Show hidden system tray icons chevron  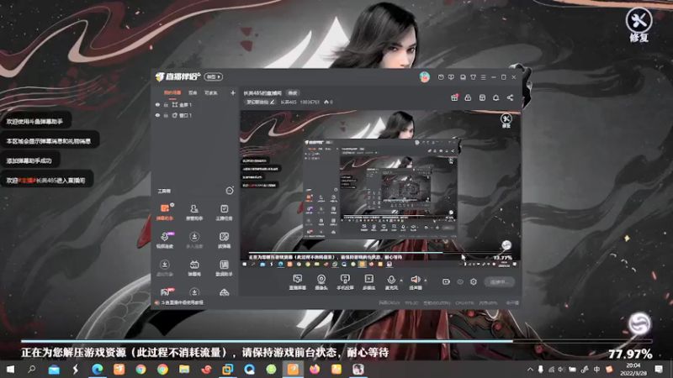(x=530, y=369)
